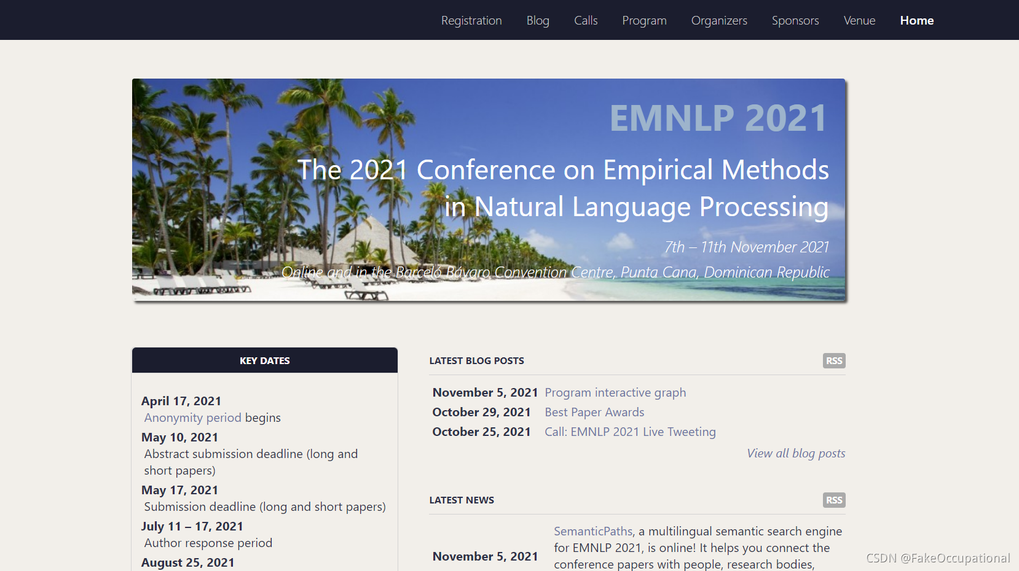
Task: Click the October 25, 2021 blog date
Action: tap(481, 432)
